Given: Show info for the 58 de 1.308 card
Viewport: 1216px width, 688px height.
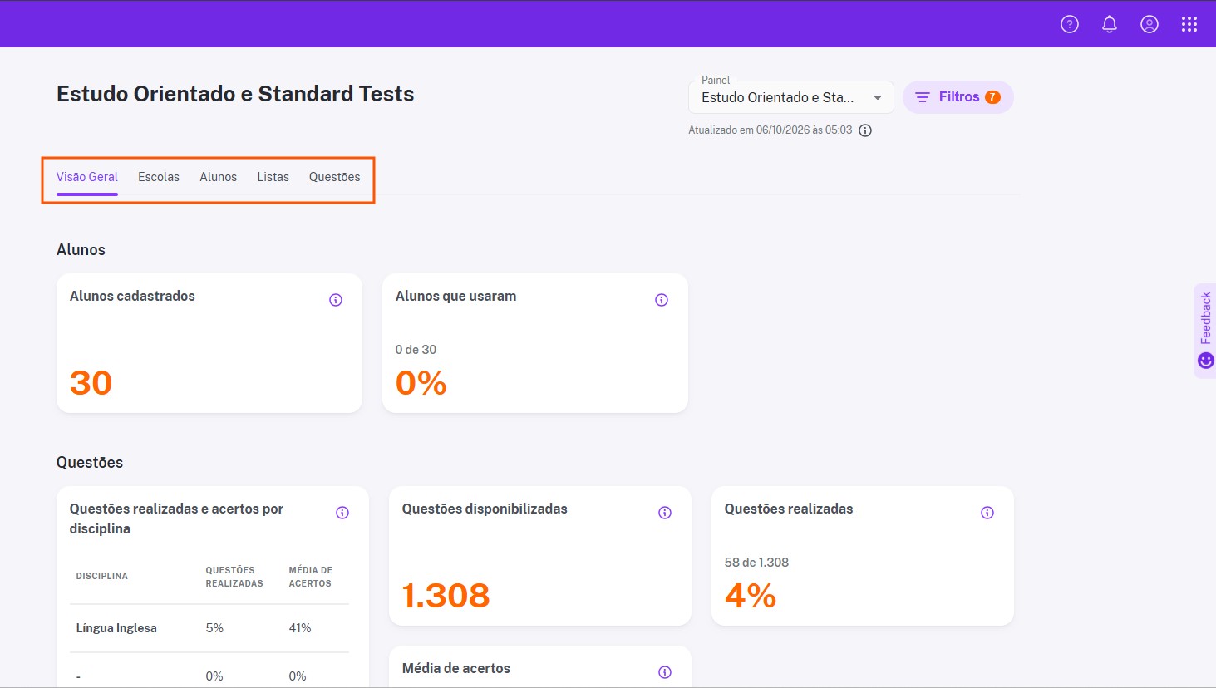Looking at the screenshot, I should point(987,513).
